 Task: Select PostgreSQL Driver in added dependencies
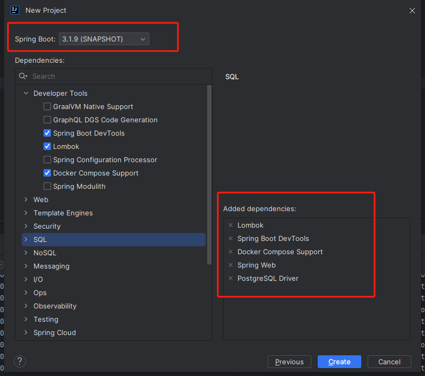[x=268, y=279]
